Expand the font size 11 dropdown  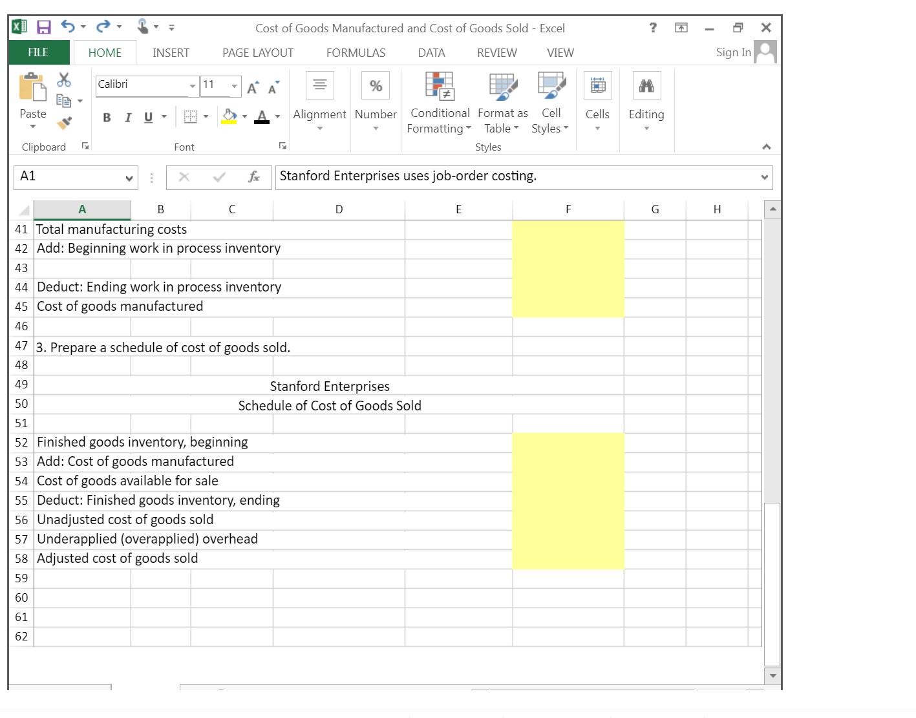tap(235, 86)
